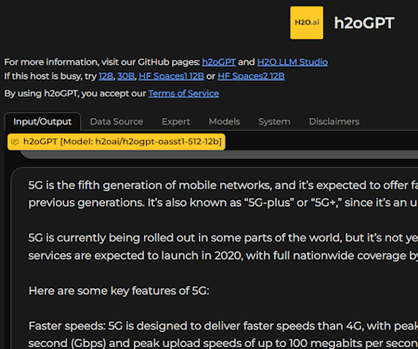Screen dimensions: 418x349
Task: Follow the 30B host link
Action: coord(125,76)
